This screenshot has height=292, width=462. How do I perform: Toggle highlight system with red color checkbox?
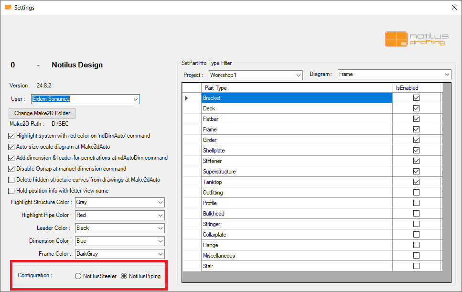(12, 136)
